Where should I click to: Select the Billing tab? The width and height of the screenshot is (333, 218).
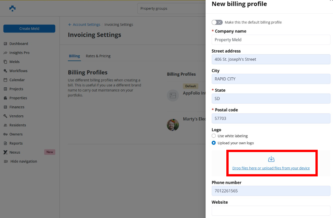[x=74, y=56]
